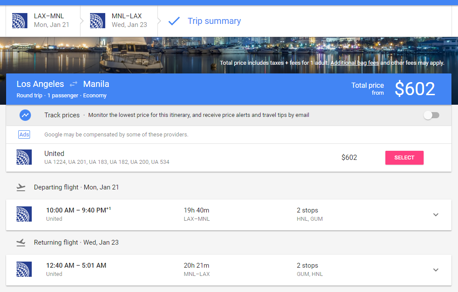Go back to LAX–MNL flight step
The height and width of the screenshot is (292, 458).
coord(43,21)
